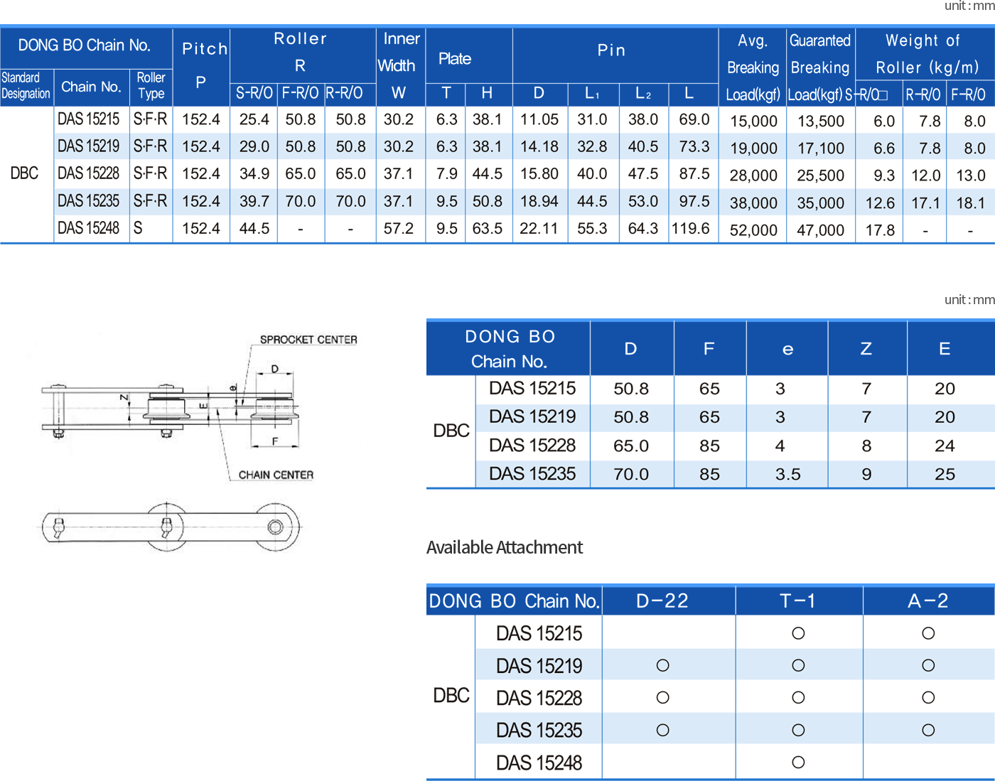
Task: Click 'Weight of Roller (kg/m)' header
Action: click(925, 55)
